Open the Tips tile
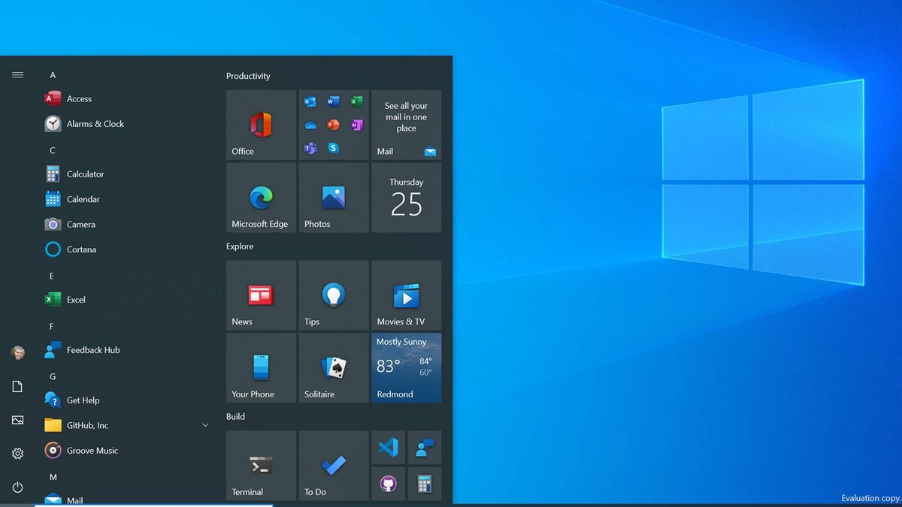Screen dimensions: 902x507 coord(334,295)
